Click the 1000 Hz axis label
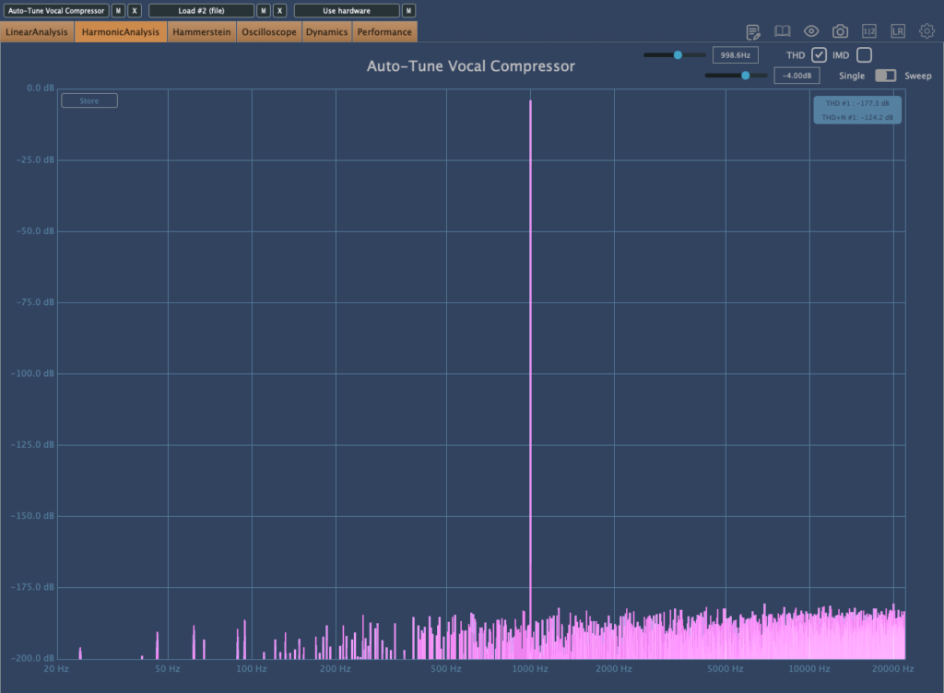 (x=530, y=669)
